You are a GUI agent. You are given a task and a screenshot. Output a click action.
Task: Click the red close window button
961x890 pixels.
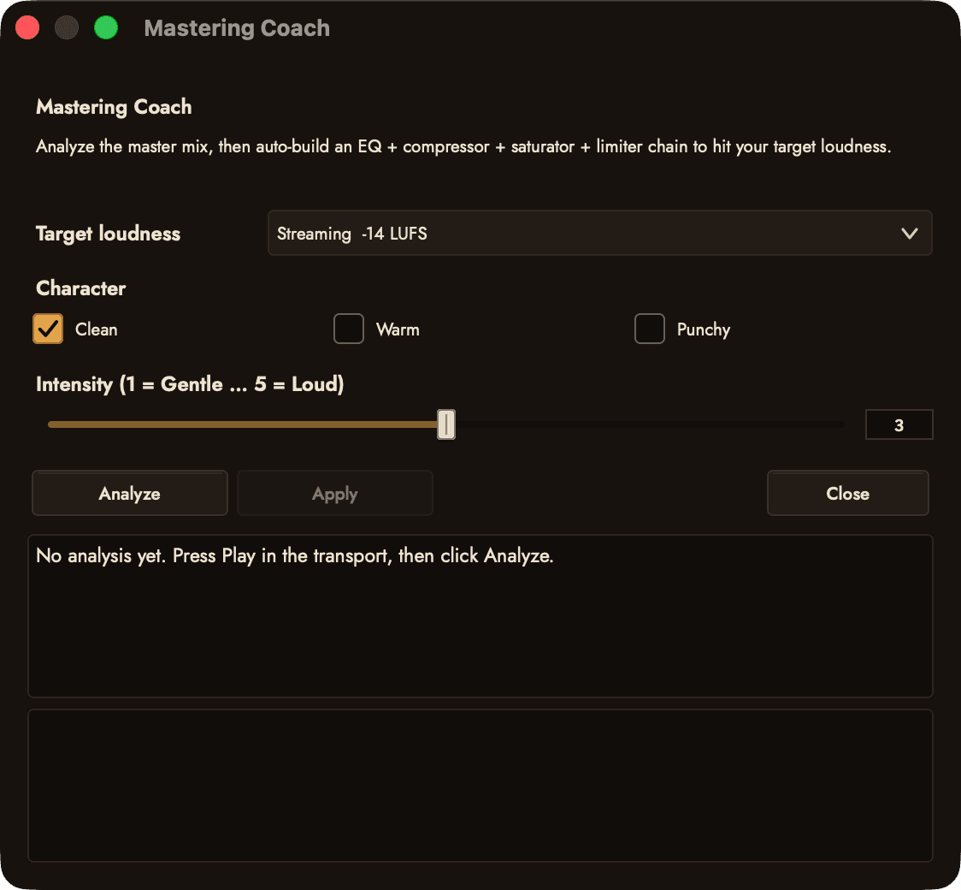click(x=27, y=27)
